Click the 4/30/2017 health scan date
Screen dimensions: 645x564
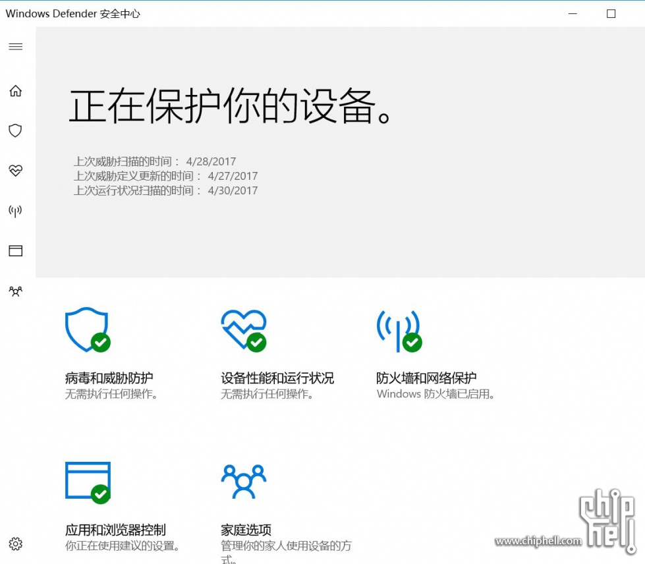pyautogui.click(x=233, y=190)
